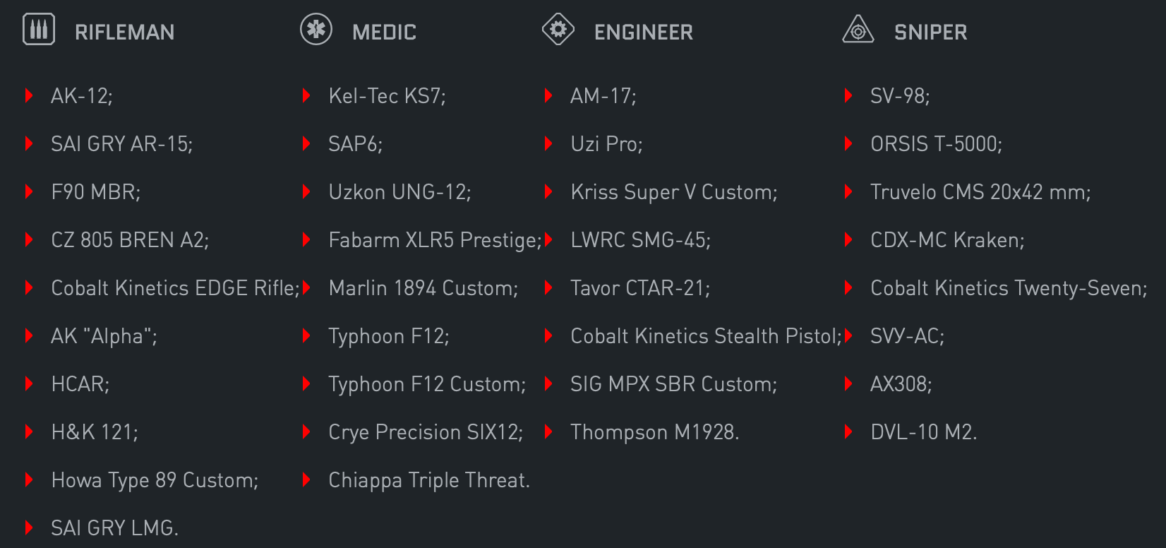1166x548 pixels.
Task: Click the Engineer class gear icon
Action: tap(558, 30)
